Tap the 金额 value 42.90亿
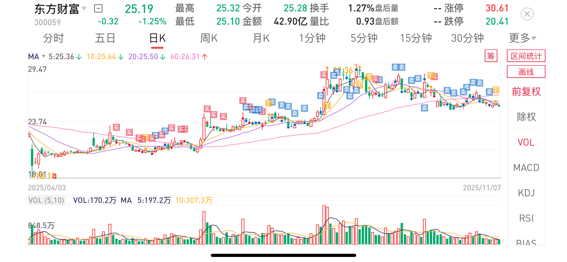 [x=290, y=22]
